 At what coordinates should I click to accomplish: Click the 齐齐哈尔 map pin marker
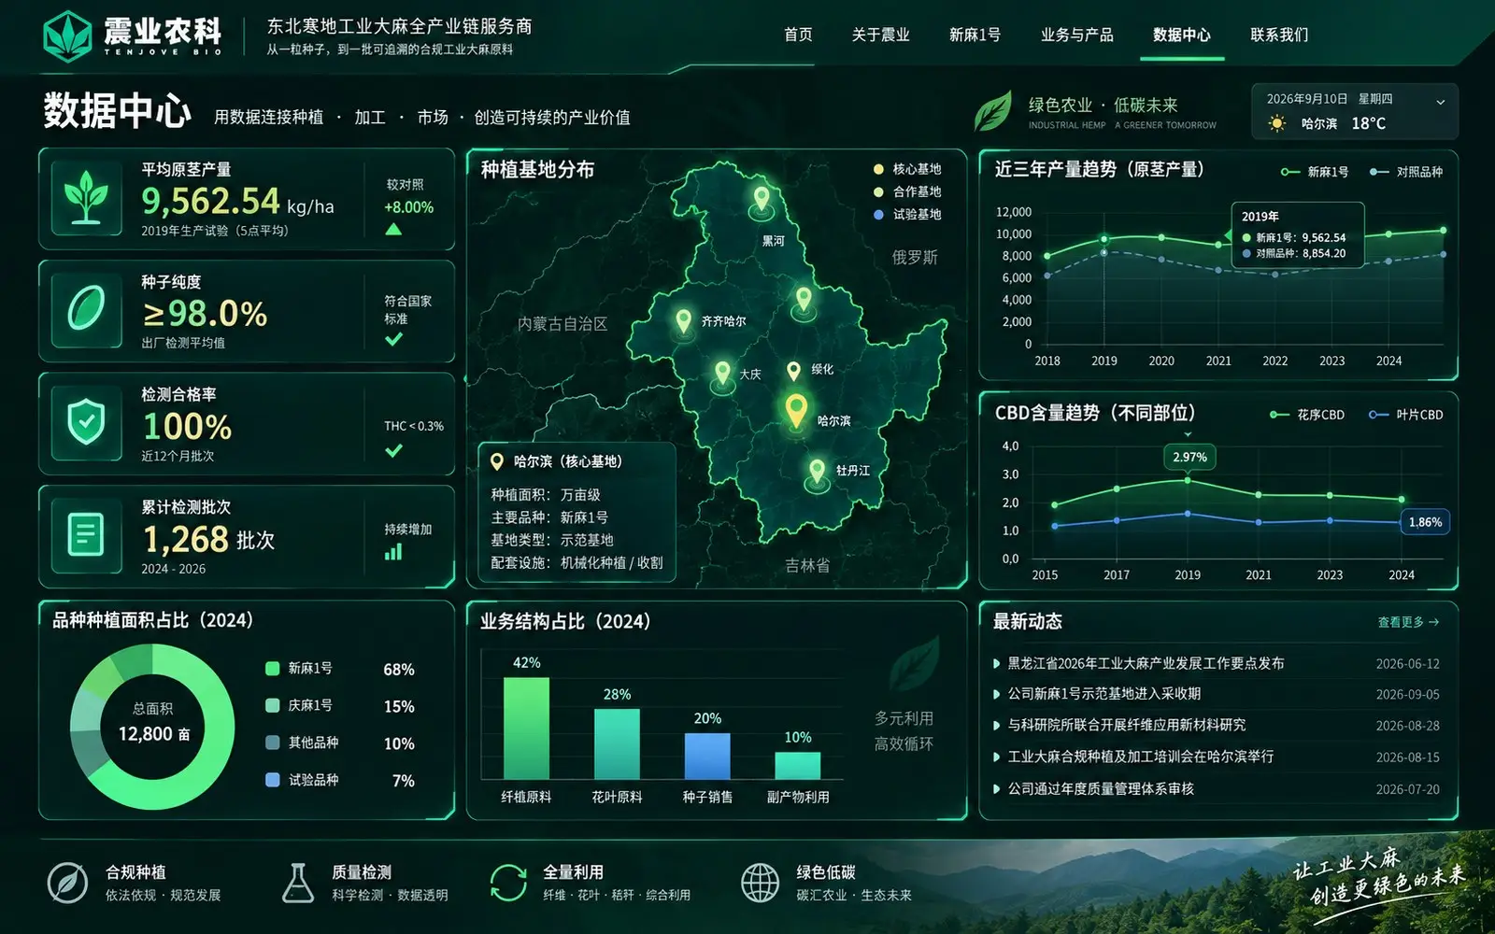pyautogui.click(x=683, y=322)
